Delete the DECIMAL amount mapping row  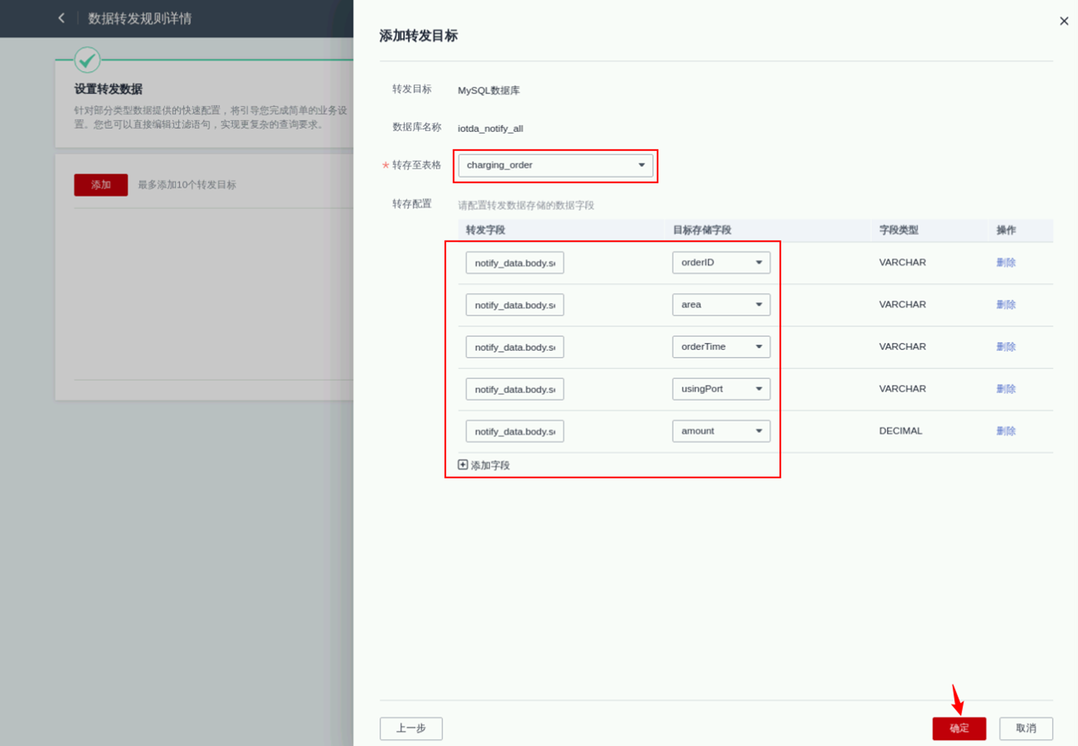pos(1005,431)
